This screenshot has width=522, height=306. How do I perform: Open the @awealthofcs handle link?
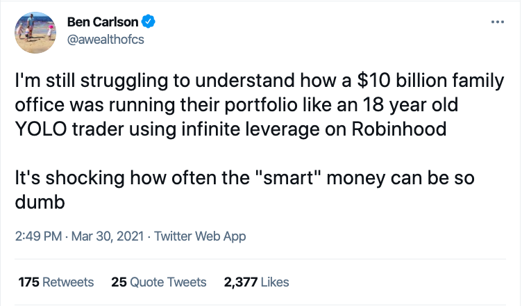(103, 39)
